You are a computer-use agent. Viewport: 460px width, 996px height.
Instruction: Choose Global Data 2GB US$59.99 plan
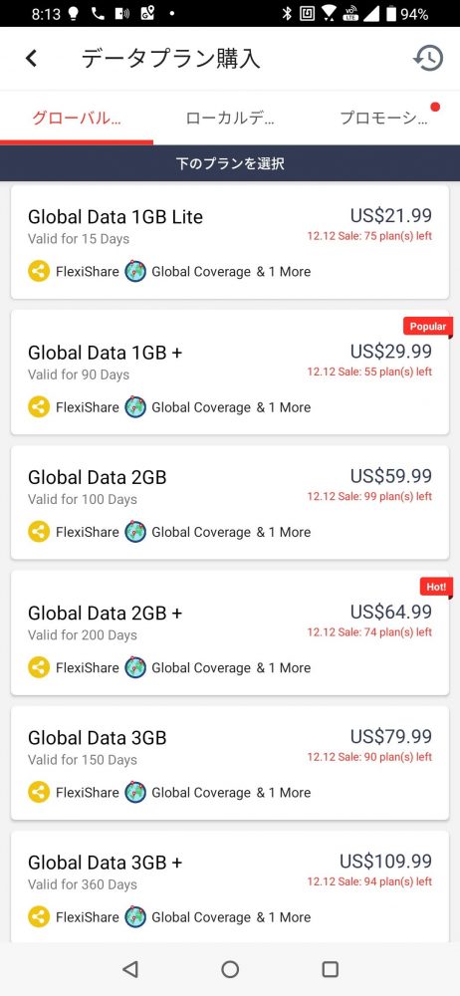(230, 502)
